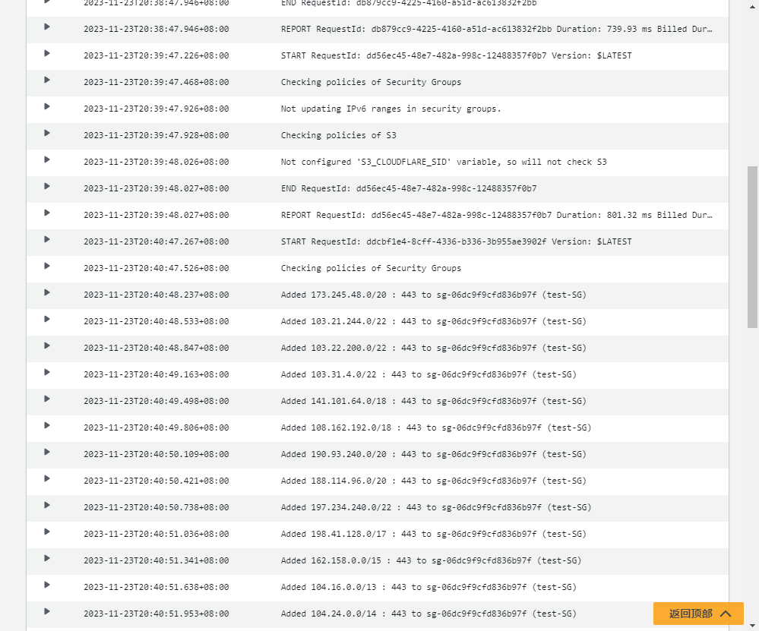Expand the START RequestId dd56ec45 log row
This screenshot has width=759, height=631.
click(x=47, y=53)
